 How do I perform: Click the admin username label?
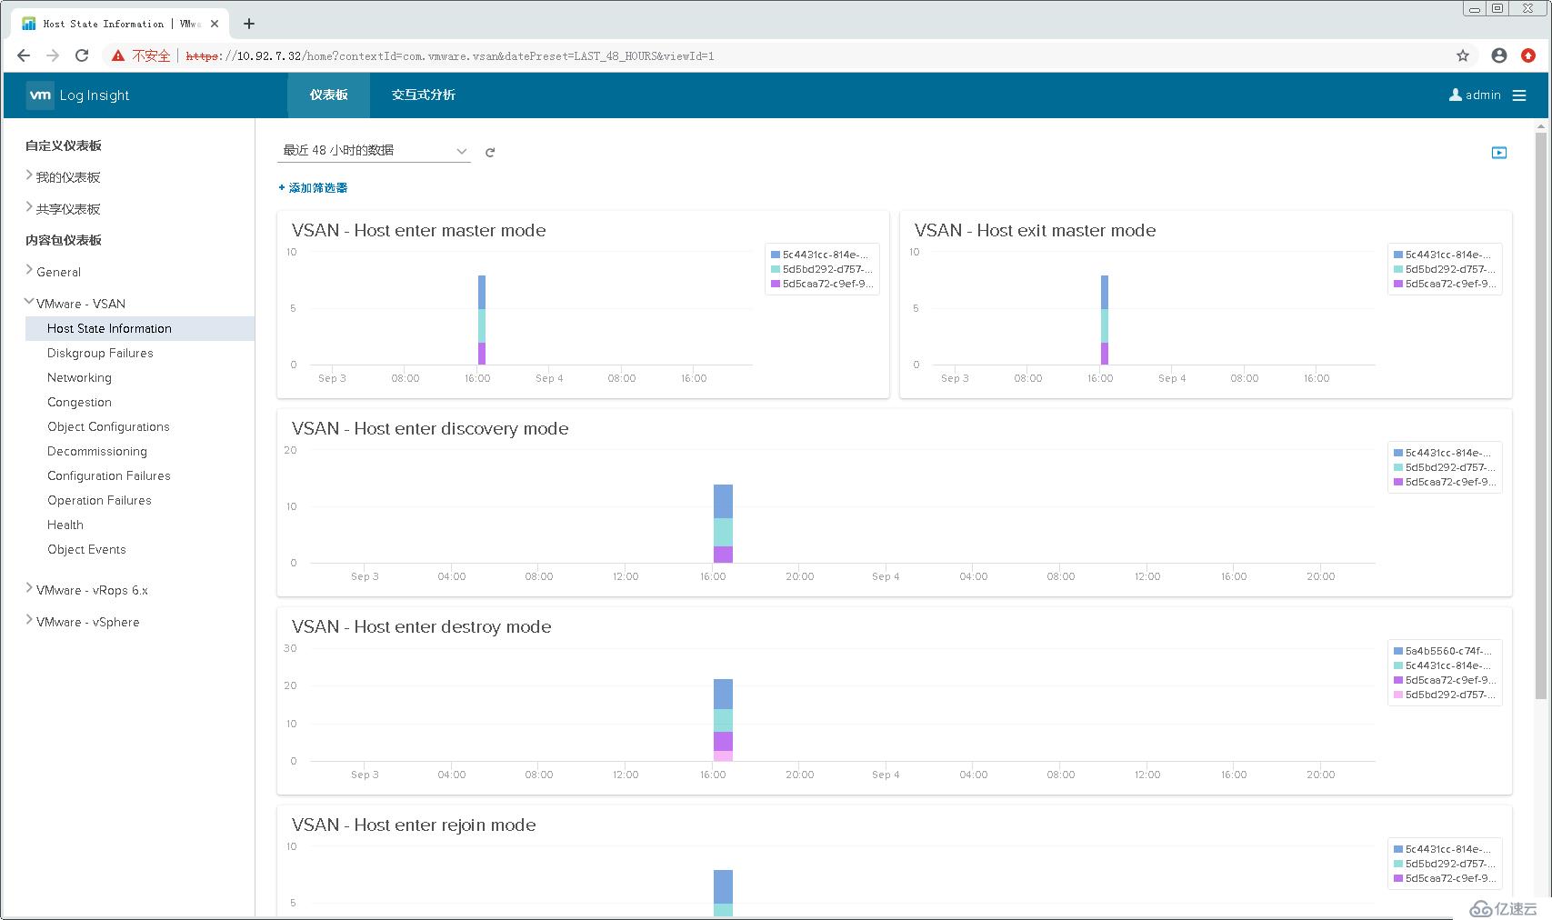1483,95
